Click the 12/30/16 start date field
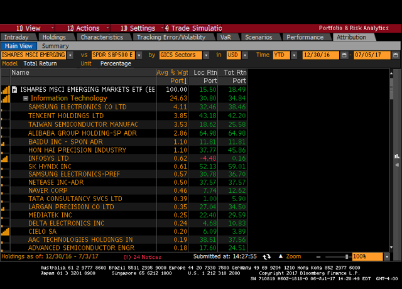Image resolution: width=402 pixels, height=289 pixels. point(321,55)
